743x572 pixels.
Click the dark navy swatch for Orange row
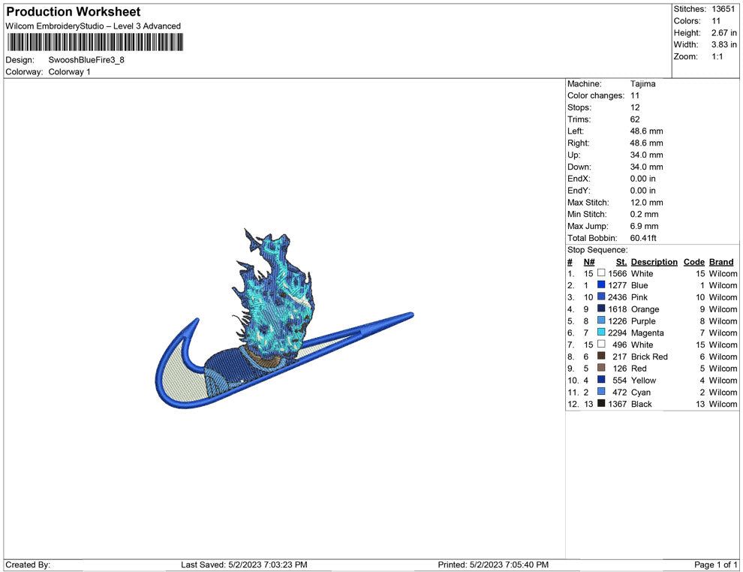601,309
